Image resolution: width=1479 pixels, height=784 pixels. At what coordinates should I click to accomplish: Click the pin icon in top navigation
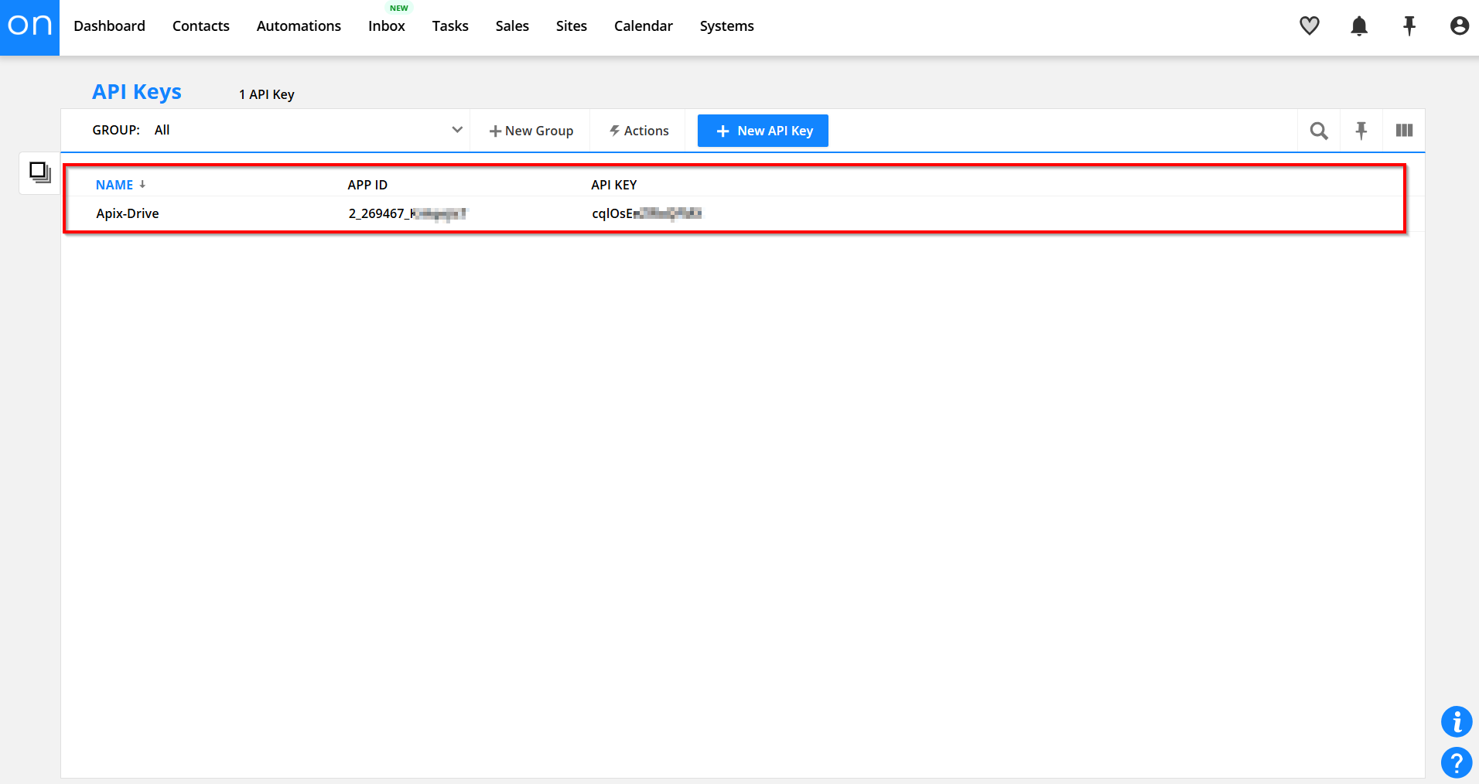[1409, 26]
